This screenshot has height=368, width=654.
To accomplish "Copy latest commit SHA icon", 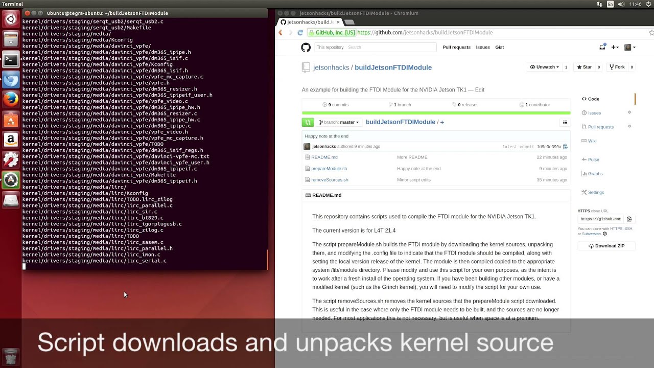I will [x=565, y=147].
